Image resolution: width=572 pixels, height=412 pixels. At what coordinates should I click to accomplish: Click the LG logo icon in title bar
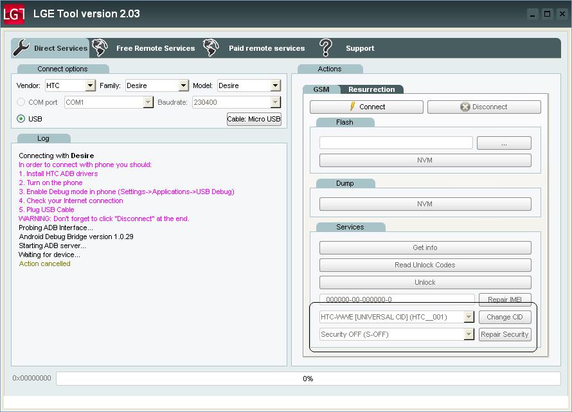tap(14, 14)
